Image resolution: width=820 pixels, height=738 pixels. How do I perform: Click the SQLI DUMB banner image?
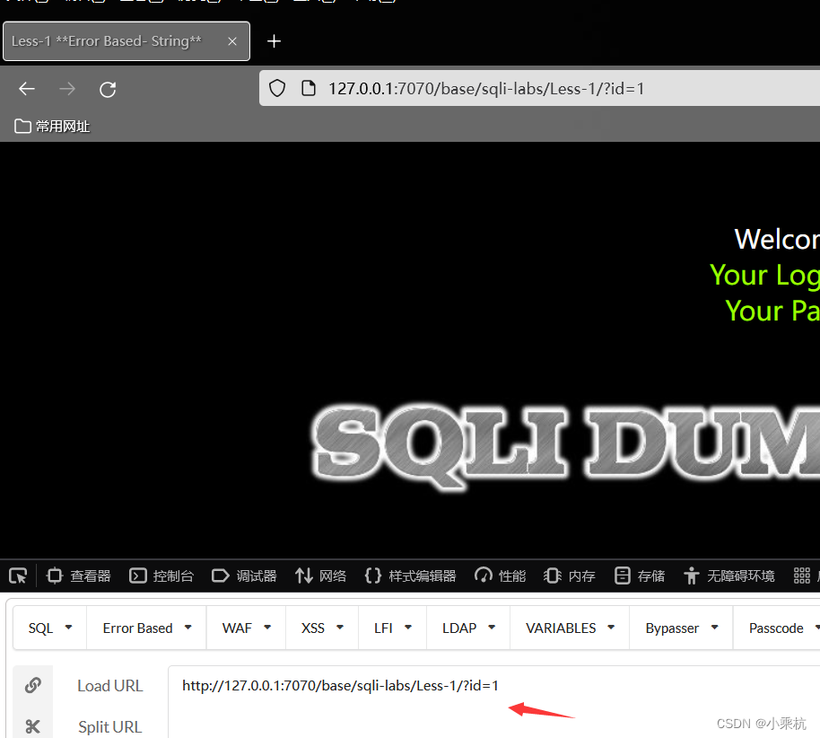pos(565,446)
